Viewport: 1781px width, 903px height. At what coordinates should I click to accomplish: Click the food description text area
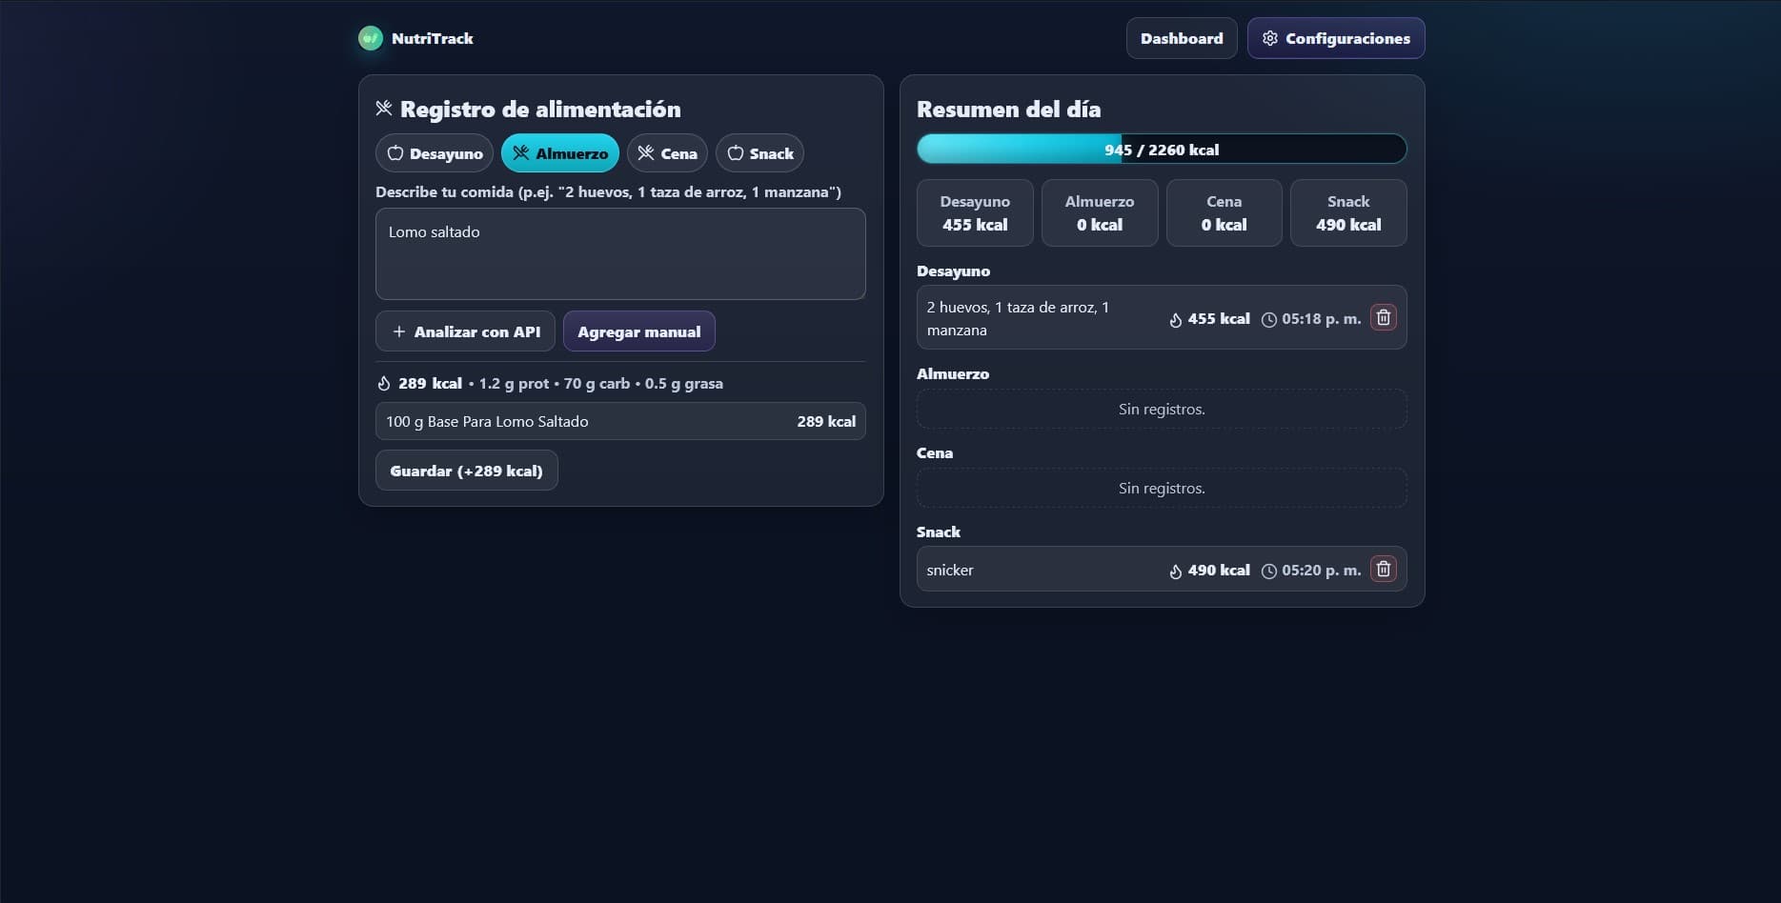coord(619,253)
